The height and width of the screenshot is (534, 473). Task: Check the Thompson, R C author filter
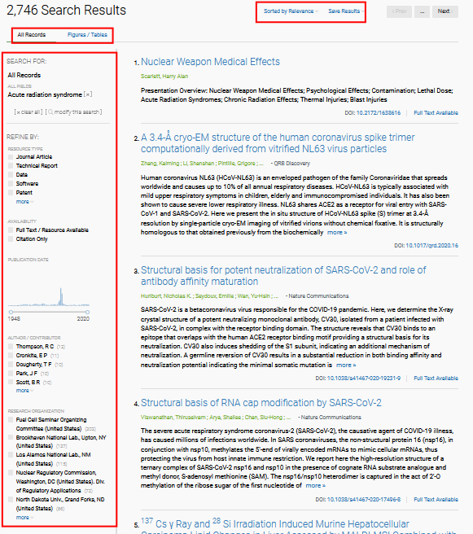coord(11,347)
